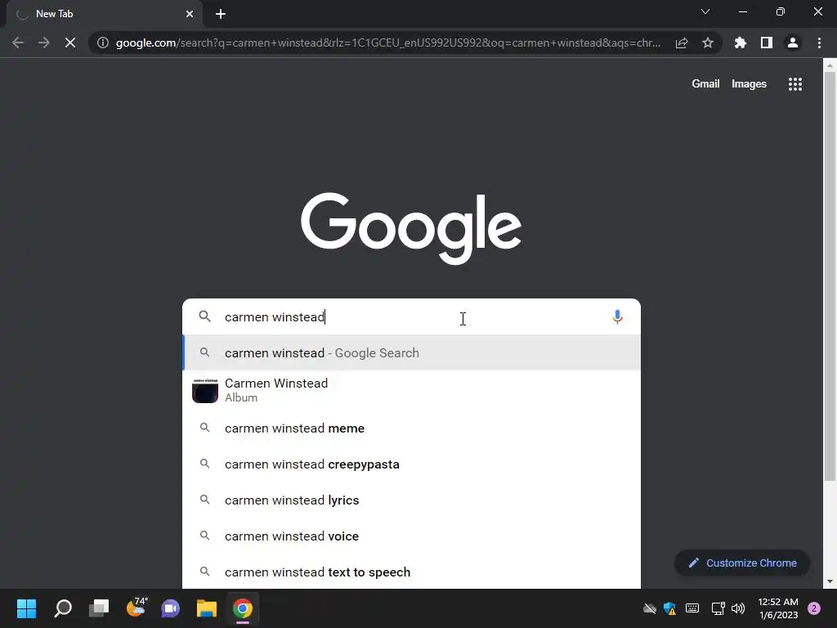Viewport: 837px width, 628px height.
Task: Open the tab search chevron
Action: [705, 11]
